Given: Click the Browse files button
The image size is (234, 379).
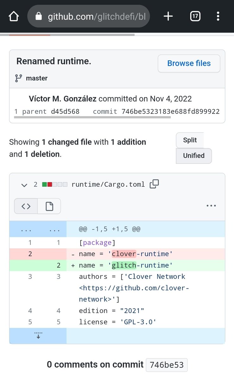Looking at the screenshot, I should click(189, 63).
